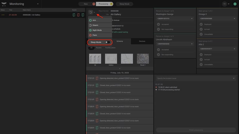Viewport: 239px width, 134px height.
Task: Open Washington George phone number dropdown
Action: click(x=175, y=18)
